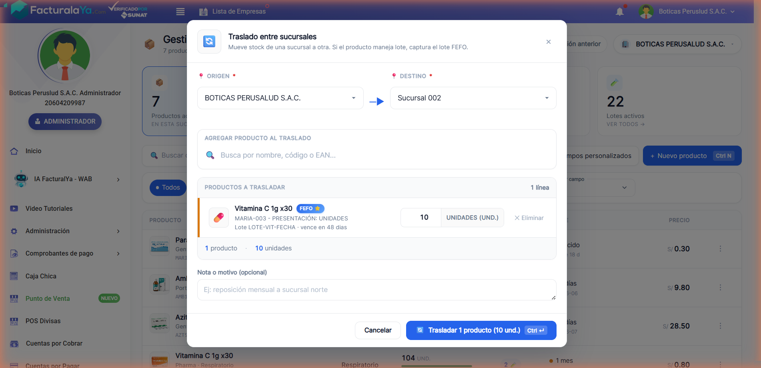Click the PRECIO column header
The width and height of the screenshot is (761, 368).
tap(679, 220)
